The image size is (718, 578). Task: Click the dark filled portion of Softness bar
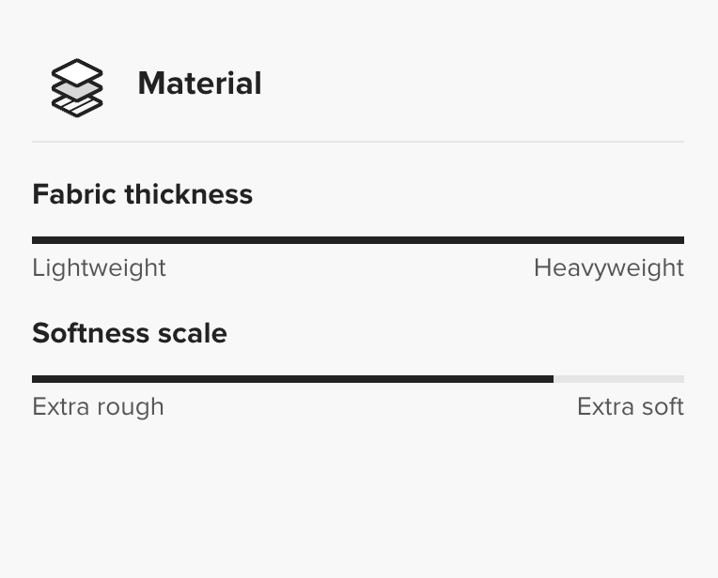[x=291, y=379]
